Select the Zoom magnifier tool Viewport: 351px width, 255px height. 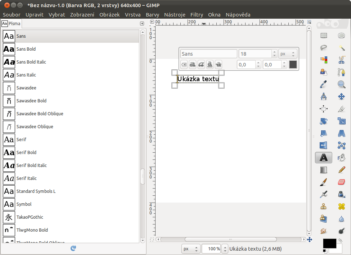pyautogui.click(x=341, y=84)
